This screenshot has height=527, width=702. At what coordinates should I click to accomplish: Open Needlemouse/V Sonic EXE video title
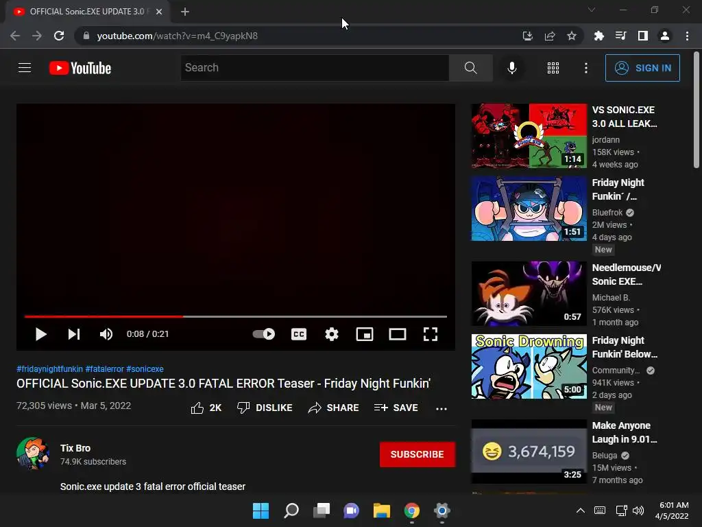tap(626, 274)
